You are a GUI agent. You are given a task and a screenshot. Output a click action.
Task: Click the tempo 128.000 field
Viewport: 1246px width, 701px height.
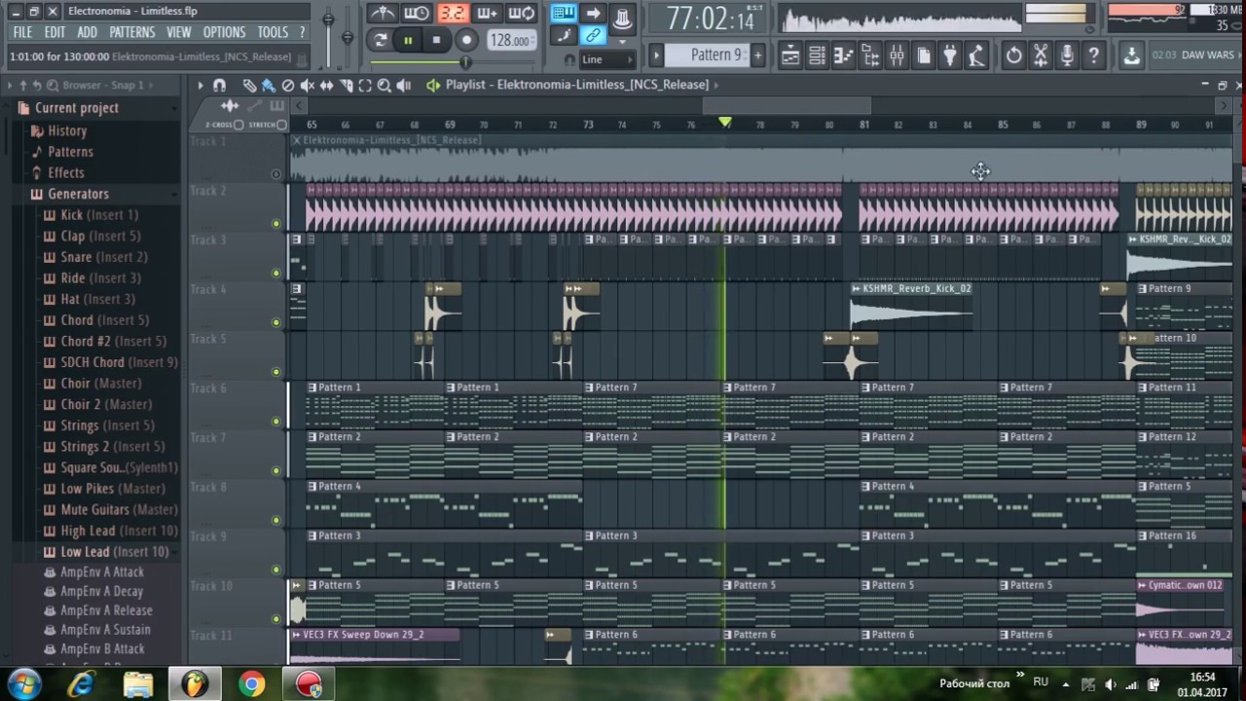tap(511, 41)
